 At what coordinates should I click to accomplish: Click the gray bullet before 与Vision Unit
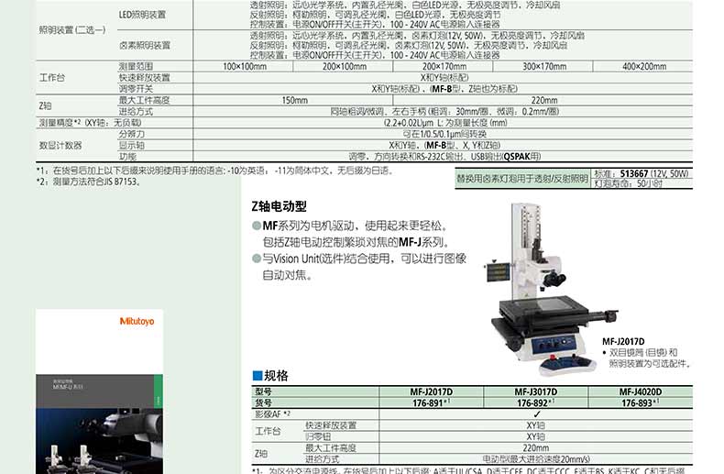257,259
